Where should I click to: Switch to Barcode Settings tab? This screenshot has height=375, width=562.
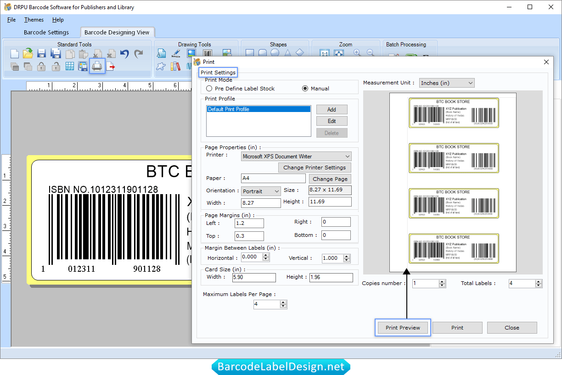pos(46,33)
